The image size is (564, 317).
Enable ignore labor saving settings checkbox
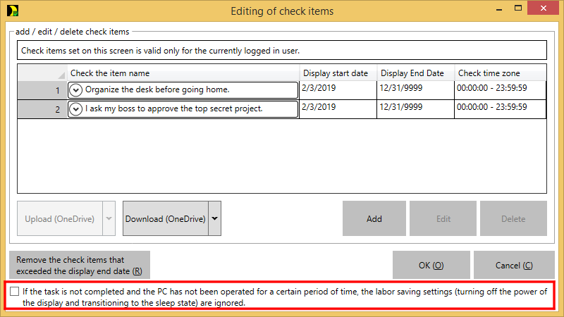tap(15, 291)
